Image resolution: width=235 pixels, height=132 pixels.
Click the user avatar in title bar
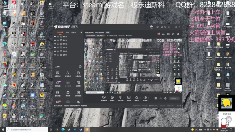151,27
